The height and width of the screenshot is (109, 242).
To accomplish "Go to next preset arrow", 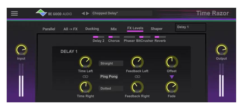I will pos(88,14).
